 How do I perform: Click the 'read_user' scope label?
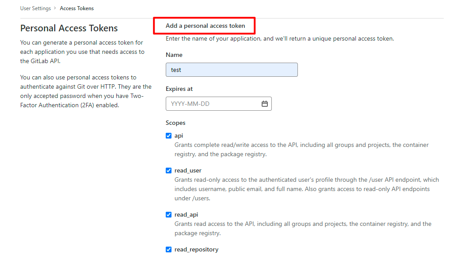(188, 171)
